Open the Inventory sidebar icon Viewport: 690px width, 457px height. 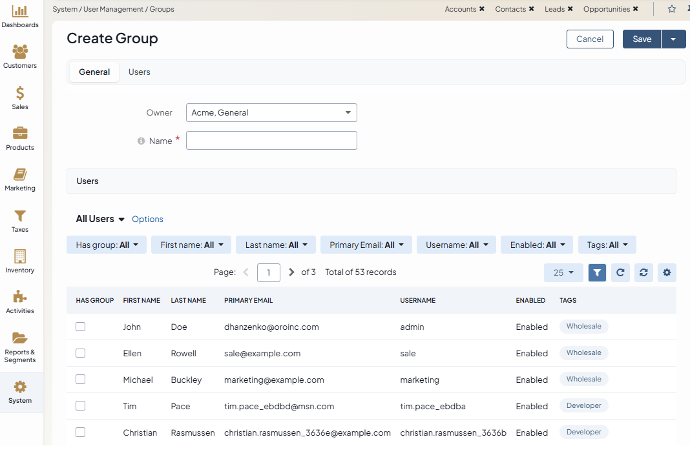[20, 256]
